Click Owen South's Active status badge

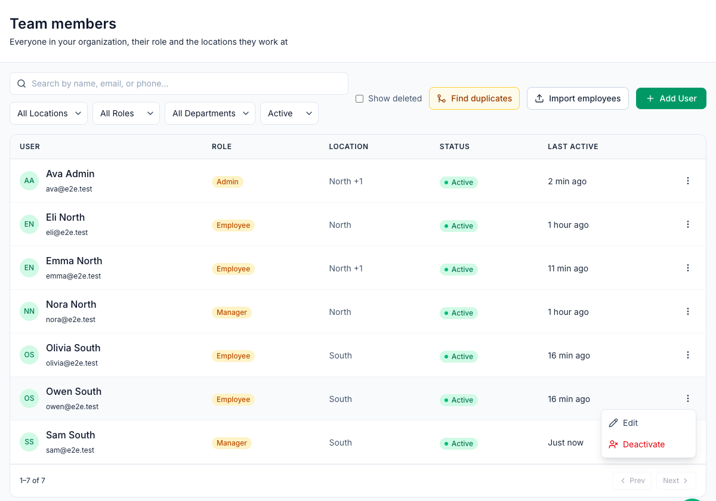(x=459, y=400)
